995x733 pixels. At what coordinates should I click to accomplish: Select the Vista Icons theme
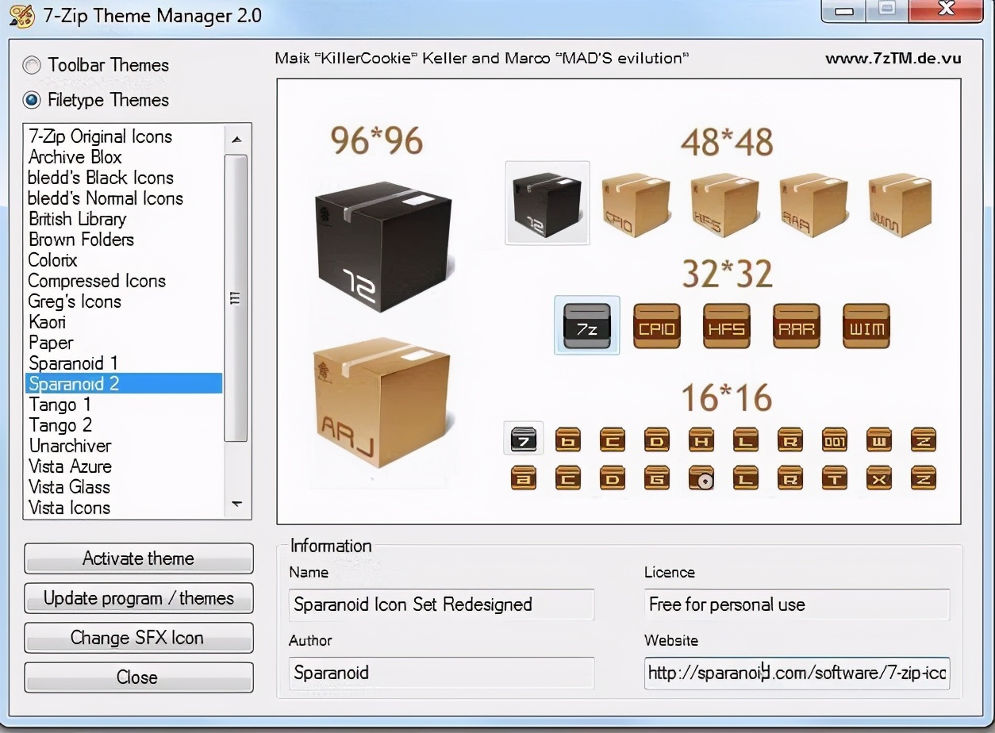pyautogui.click(x=124, y=508)
